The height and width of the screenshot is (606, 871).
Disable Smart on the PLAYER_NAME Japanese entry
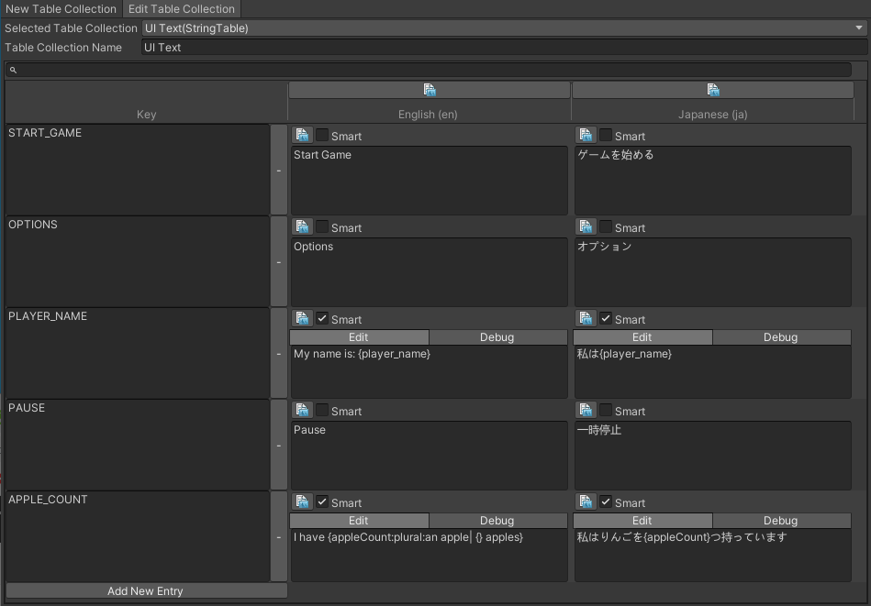(604, 319)
